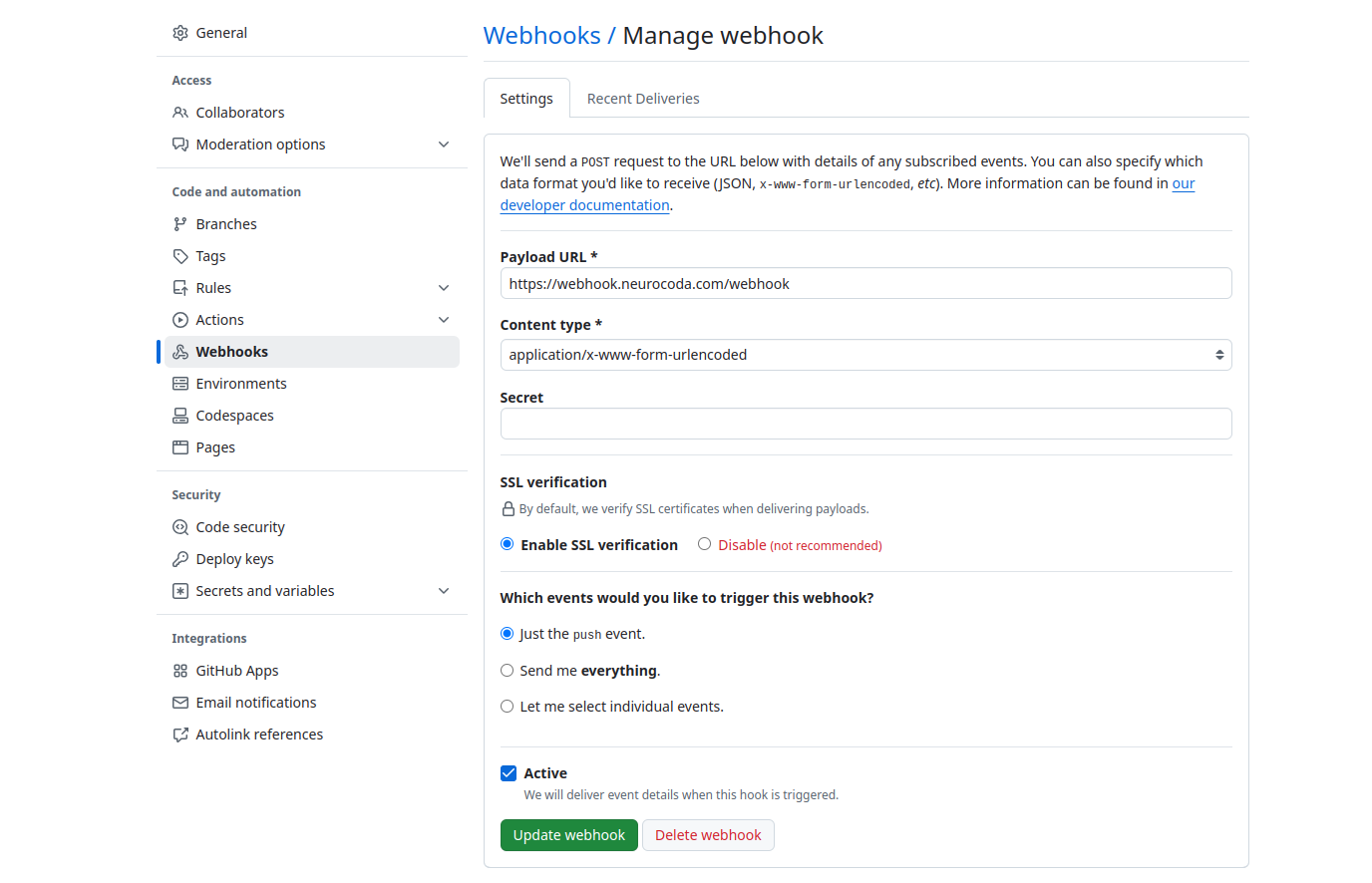Click the Delete webhook button
The image size is (1372, 883).
tap(708, 835)
